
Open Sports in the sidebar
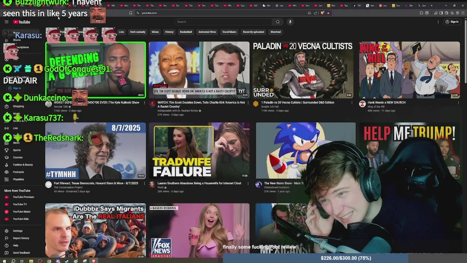click(17, 150)
